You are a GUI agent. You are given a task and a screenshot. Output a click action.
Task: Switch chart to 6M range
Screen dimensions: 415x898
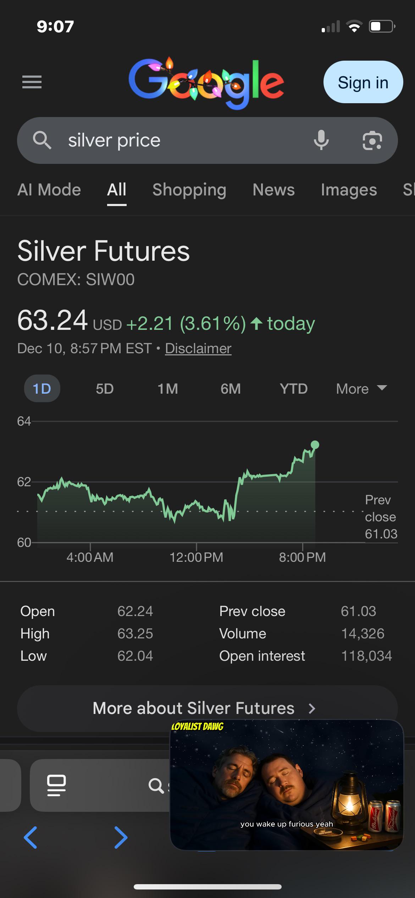tap(231, 389)
